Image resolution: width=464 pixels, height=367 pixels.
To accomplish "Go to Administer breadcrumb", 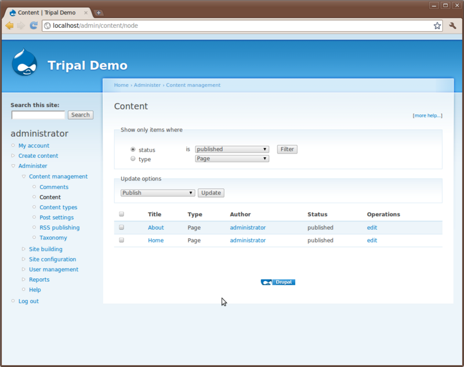I will click(147, 85).
